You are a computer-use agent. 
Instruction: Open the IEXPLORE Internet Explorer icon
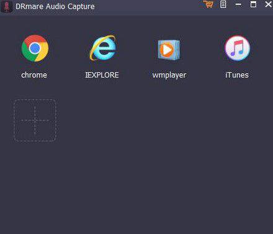pyautogui.click(x=102, y=48)
